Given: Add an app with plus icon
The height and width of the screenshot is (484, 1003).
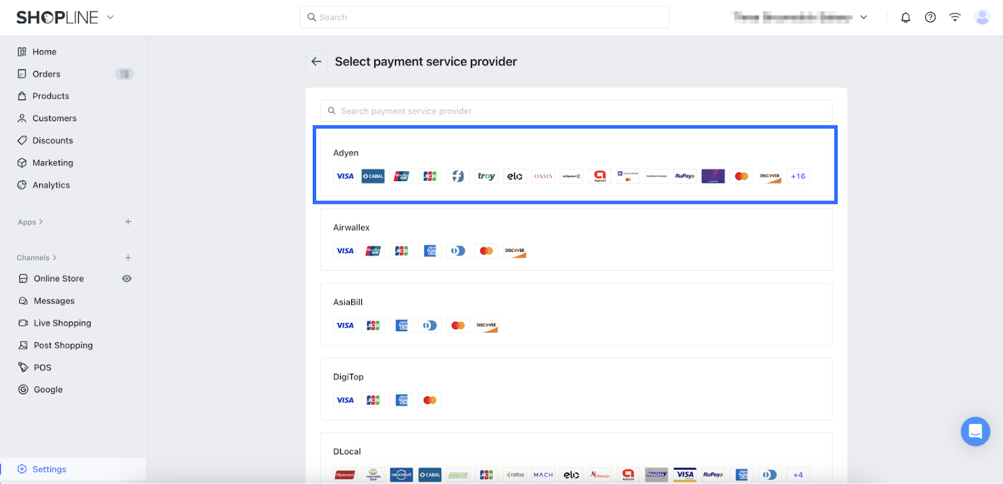Looking at the screenshot, I should click(128, 222).
